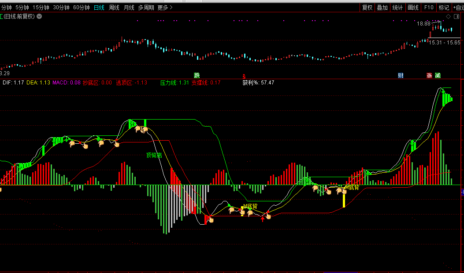Viewport: 464px width, 273px height.
Task: Click the 18.88 high price label
Action: (423, 23)
